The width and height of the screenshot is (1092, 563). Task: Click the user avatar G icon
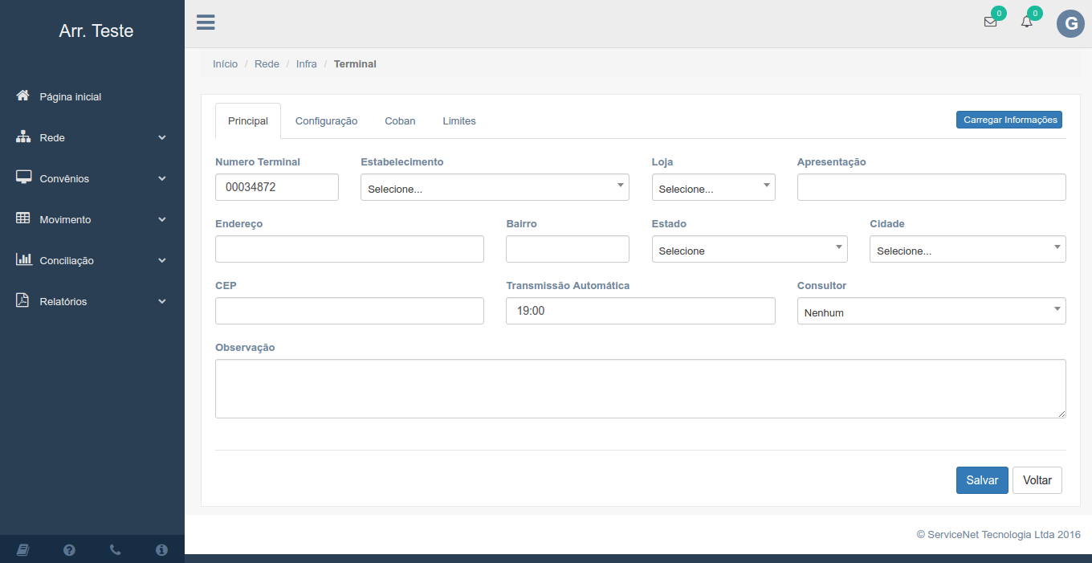click(1070, 24)
